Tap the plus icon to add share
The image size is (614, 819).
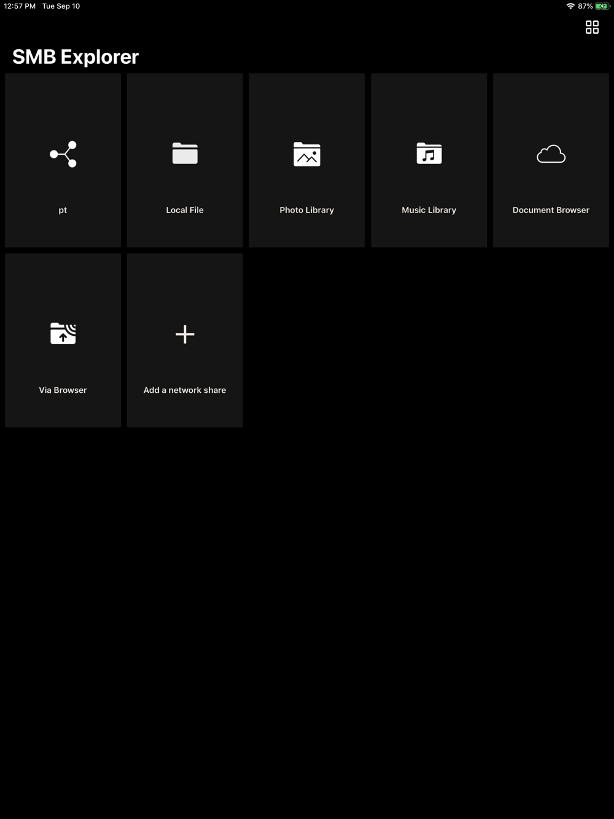click(x=185, y=334)
